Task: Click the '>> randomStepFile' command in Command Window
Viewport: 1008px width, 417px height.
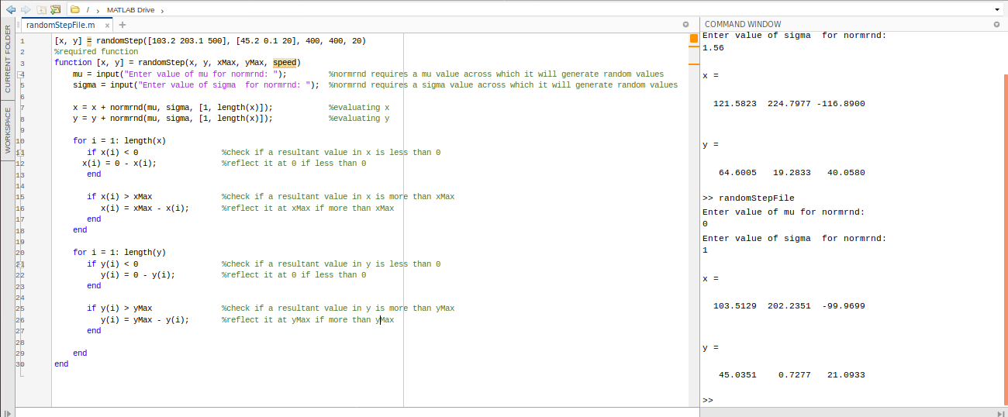Action: pos(748,198)
